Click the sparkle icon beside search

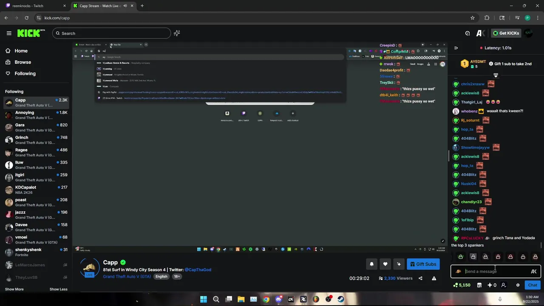pos(177,33)
